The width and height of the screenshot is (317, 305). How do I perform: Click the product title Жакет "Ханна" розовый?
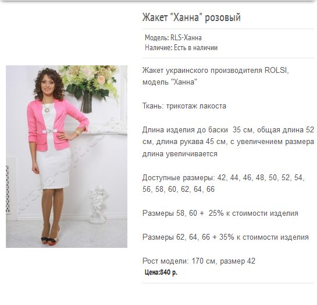[x=191, y=17]
